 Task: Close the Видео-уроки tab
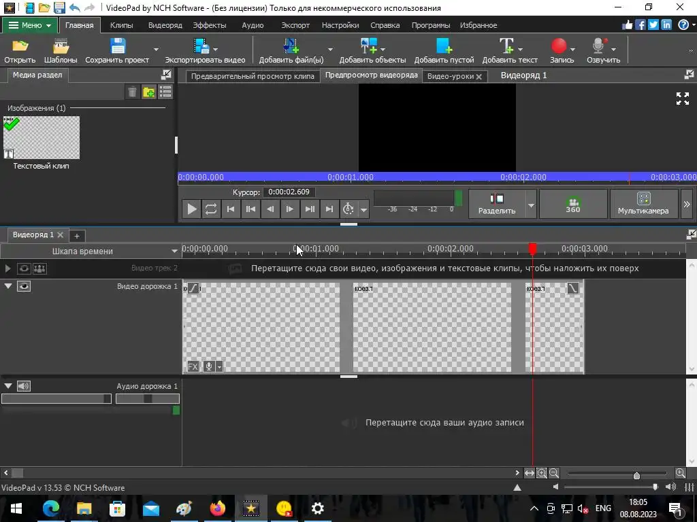tap(479, 77)
